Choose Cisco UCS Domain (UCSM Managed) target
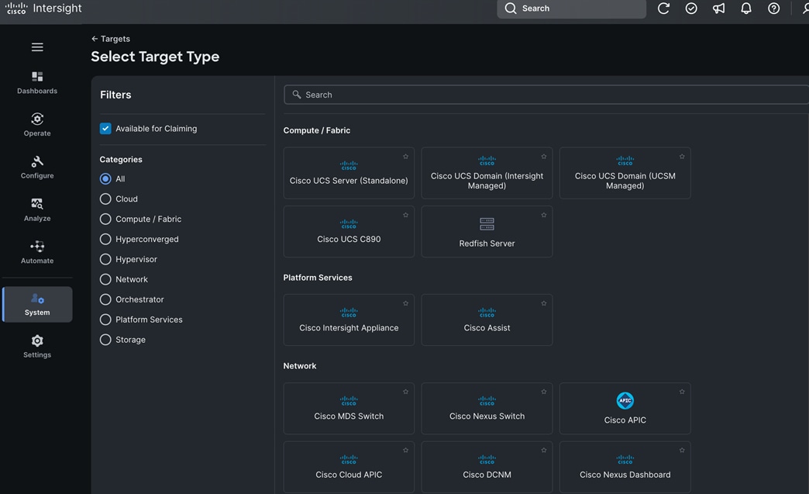 click(625, 173)
